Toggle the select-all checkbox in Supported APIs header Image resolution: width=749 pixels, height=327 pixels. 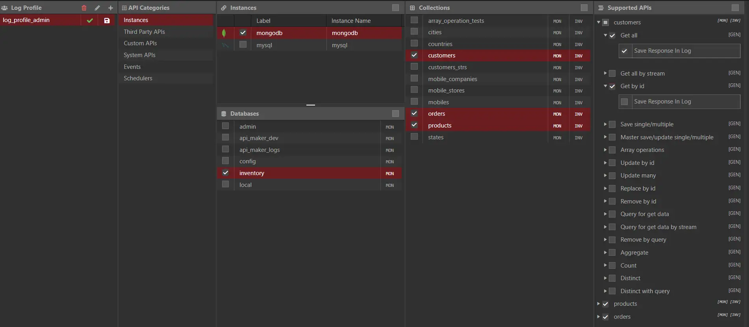(x=735, y=8)
